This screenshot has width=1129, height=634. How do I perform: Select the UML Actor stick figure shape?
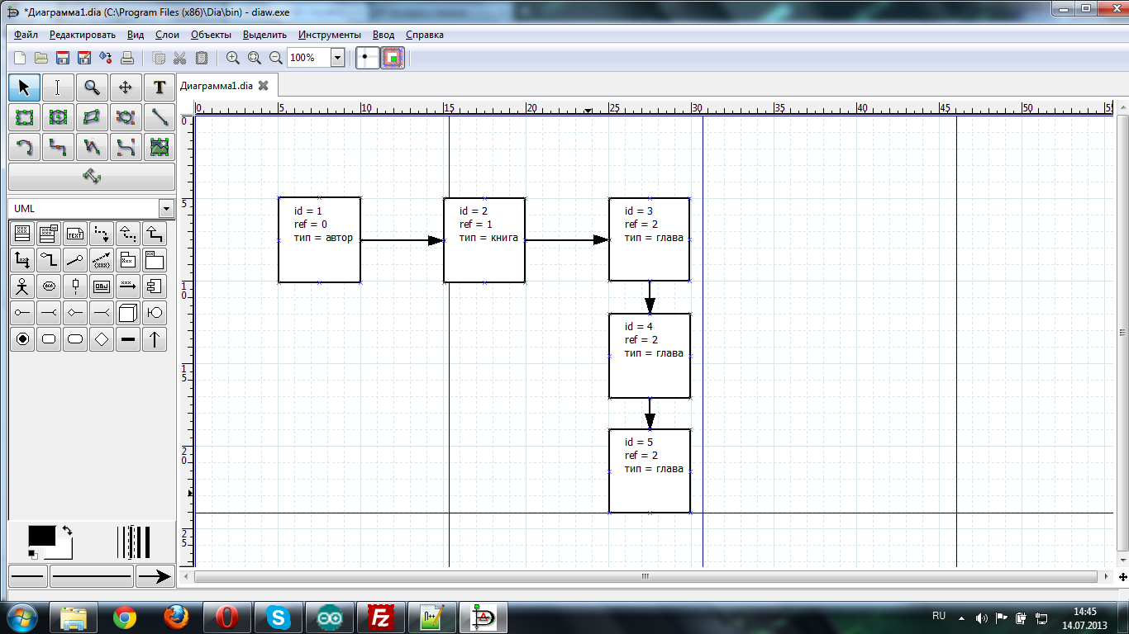pos(22,286)
